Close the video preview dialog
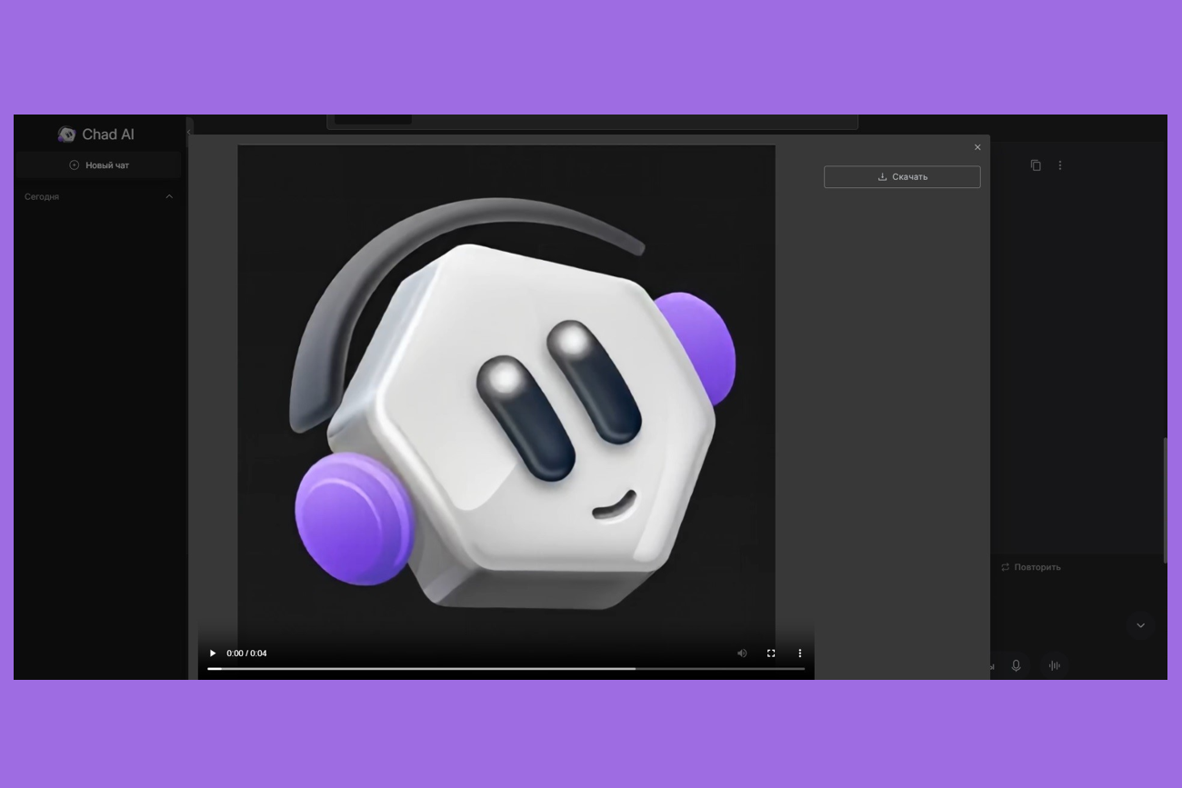Image resolution: width=1182 pixels, height=788 pixels. click(977, 147)
